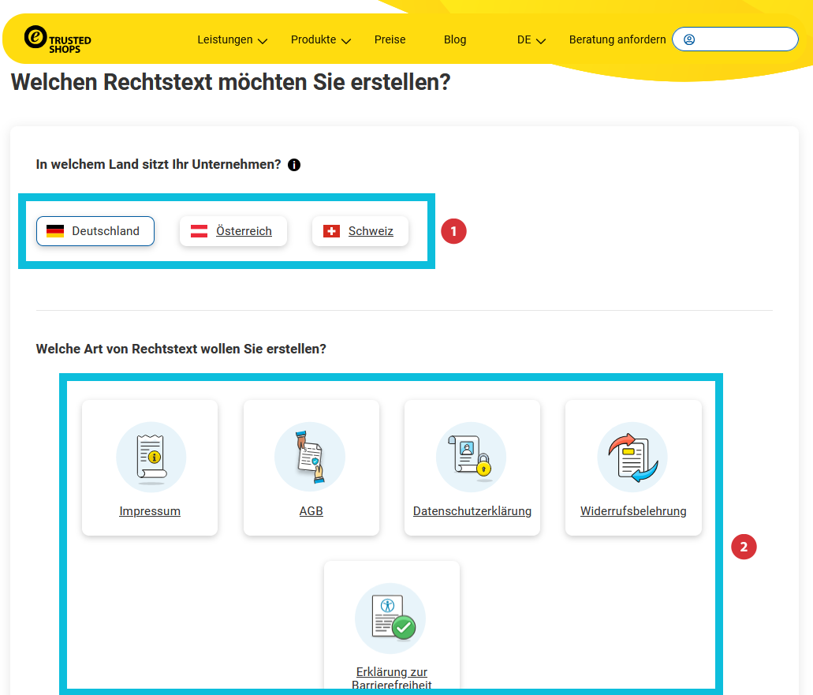Click the Trusted Shops logo
Image resolution: width=813 pixels, height=695 pixels.
pos(58,39)
